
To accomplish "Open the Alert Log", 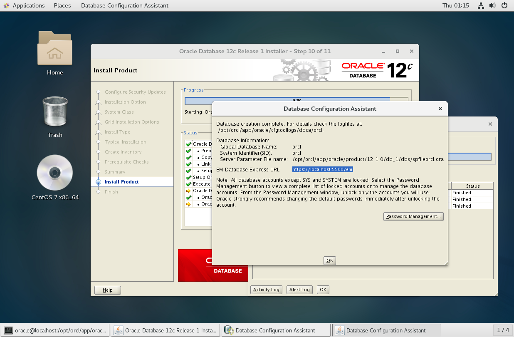I will (299, 290).
